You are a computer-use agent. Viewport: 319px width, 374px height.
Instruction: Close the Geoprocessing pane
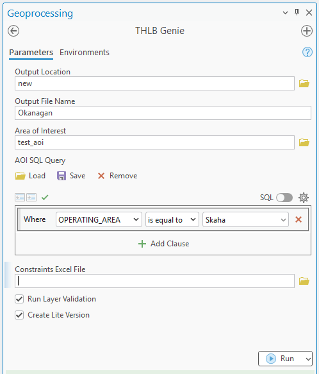click(309, 12)
